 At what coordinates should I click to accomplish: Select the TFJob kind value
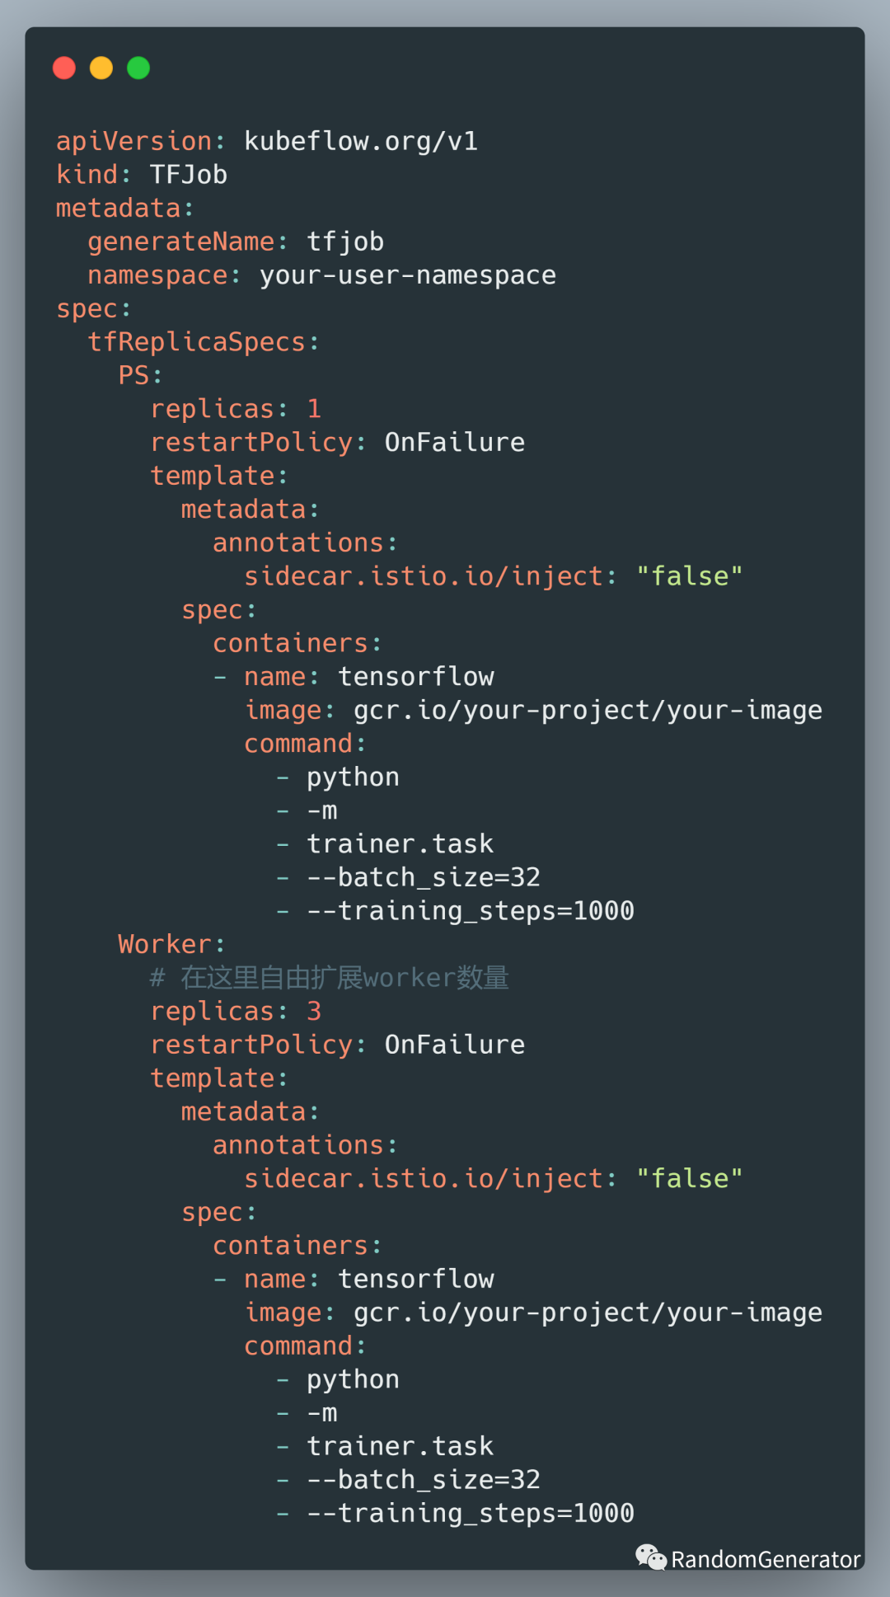[x=188, y=175]
